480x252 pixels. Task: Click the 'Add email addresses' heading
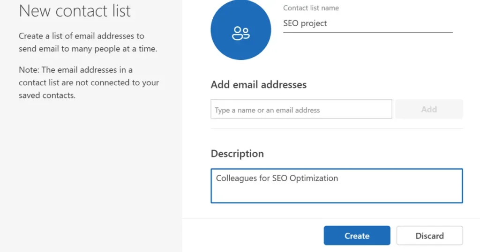[258, 85]
